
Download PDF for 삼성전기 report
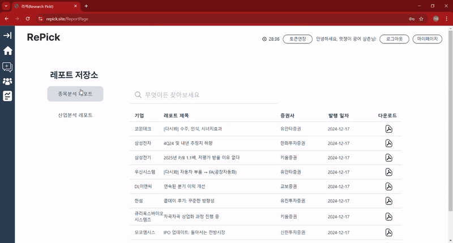coord(388,158)
